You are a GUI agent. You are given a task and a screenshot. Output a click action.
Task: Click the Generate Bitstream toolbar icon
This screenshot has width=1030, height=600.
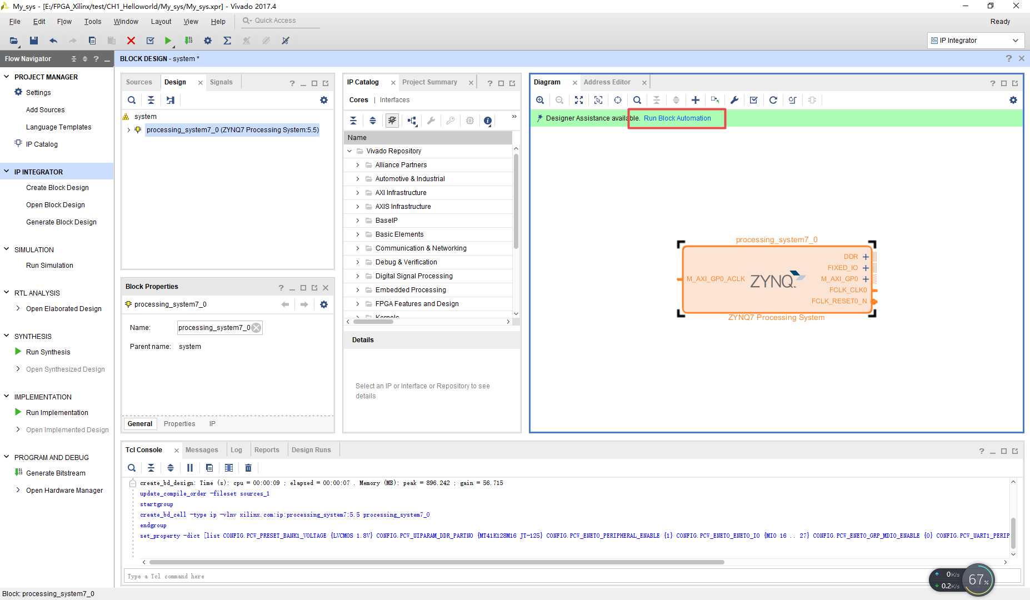point(188,41)
